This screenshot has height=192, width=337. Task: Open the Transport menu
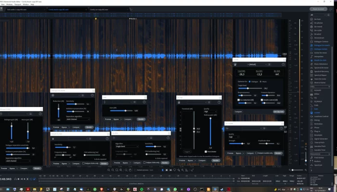[x=18, y=4]
